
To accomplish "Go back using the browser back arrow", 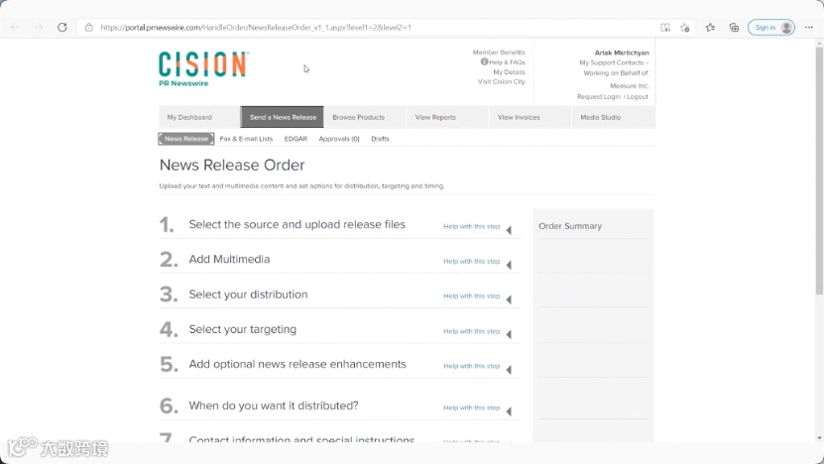I will click(x=15, y=28).
